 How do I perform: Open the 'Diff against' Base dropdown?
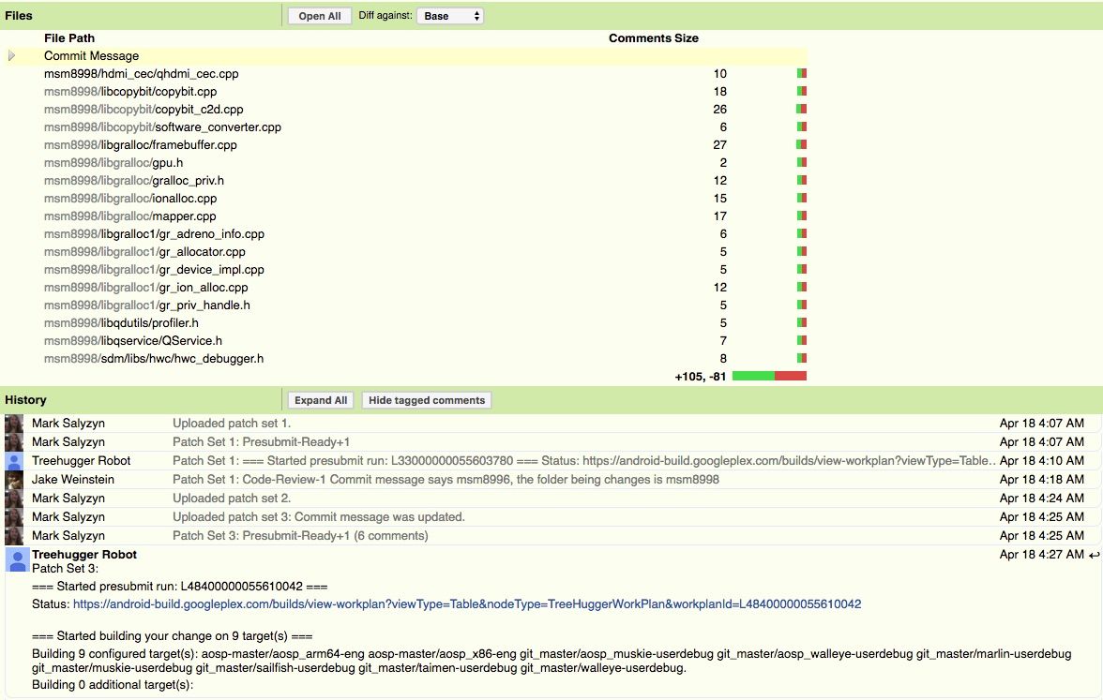pyautogui.click(x=450, y=16)
